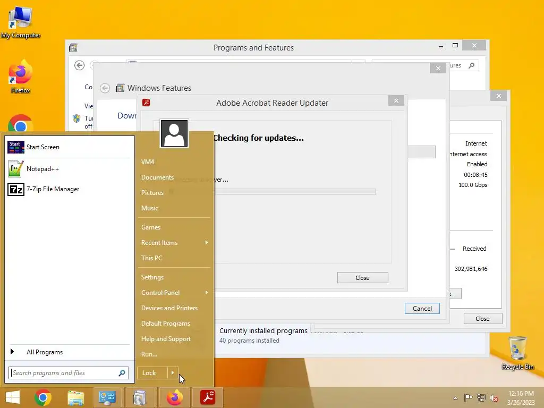The height and width of the screenshot is (408, 544).
Task: Click the '00:08:45' duration value
Action: pyautogui.click(x=475, y=175)
